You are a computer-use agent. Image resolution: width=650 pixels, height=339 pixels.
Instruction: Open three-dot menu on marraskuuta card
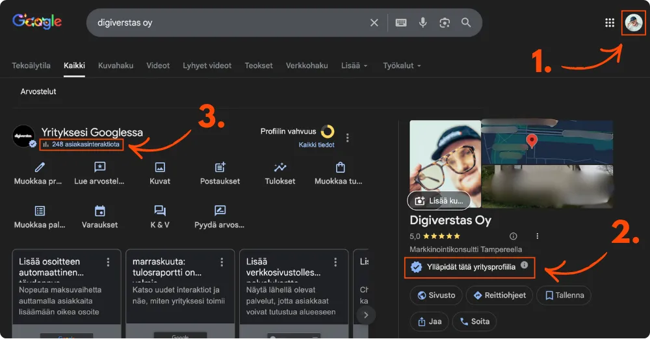222,262
